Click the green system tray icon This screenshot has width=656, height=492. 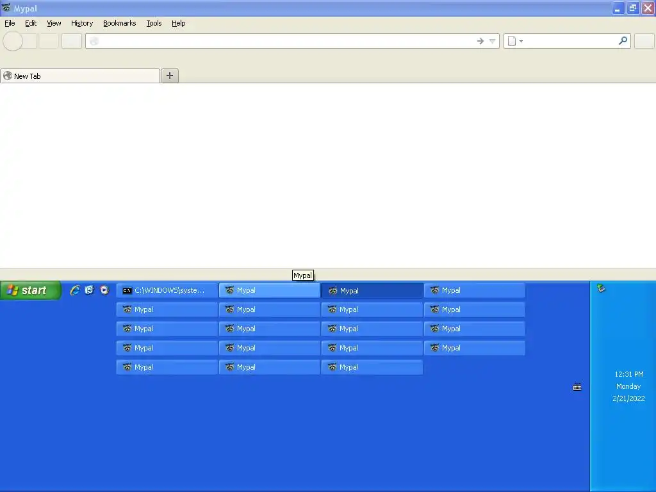click(x=601, y=288)
